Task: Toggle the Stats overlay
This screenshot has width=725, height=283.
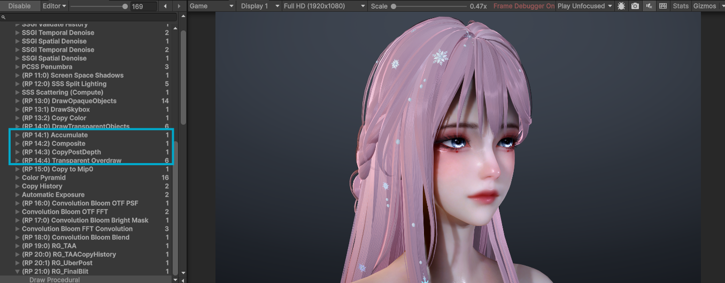Action: click(x=680, y=6)
